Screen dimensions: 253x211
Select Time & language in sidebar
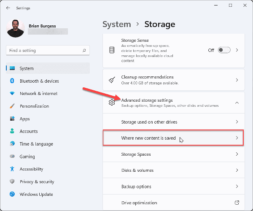pyautogui.click(x=36, y=144)
